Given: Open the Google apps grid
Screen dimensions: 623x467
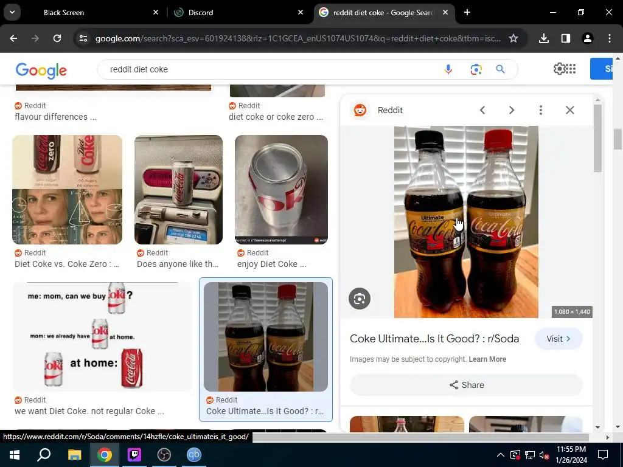Looking at the screenshot, I should point(571,69).
